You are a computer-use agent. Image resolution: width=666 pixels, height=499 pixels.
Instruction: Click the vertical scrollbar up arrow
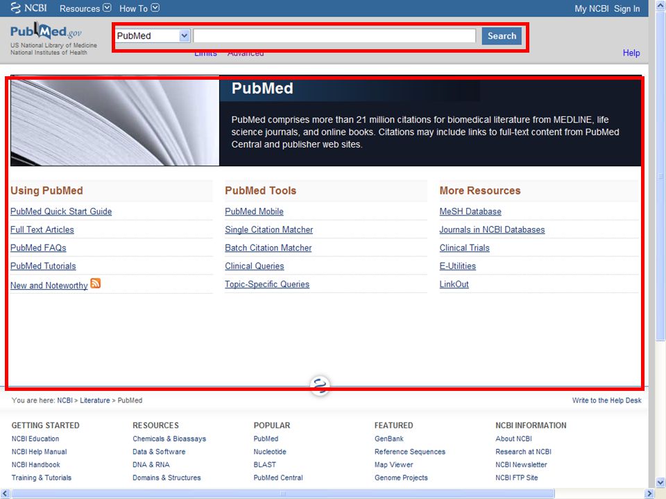661,5
